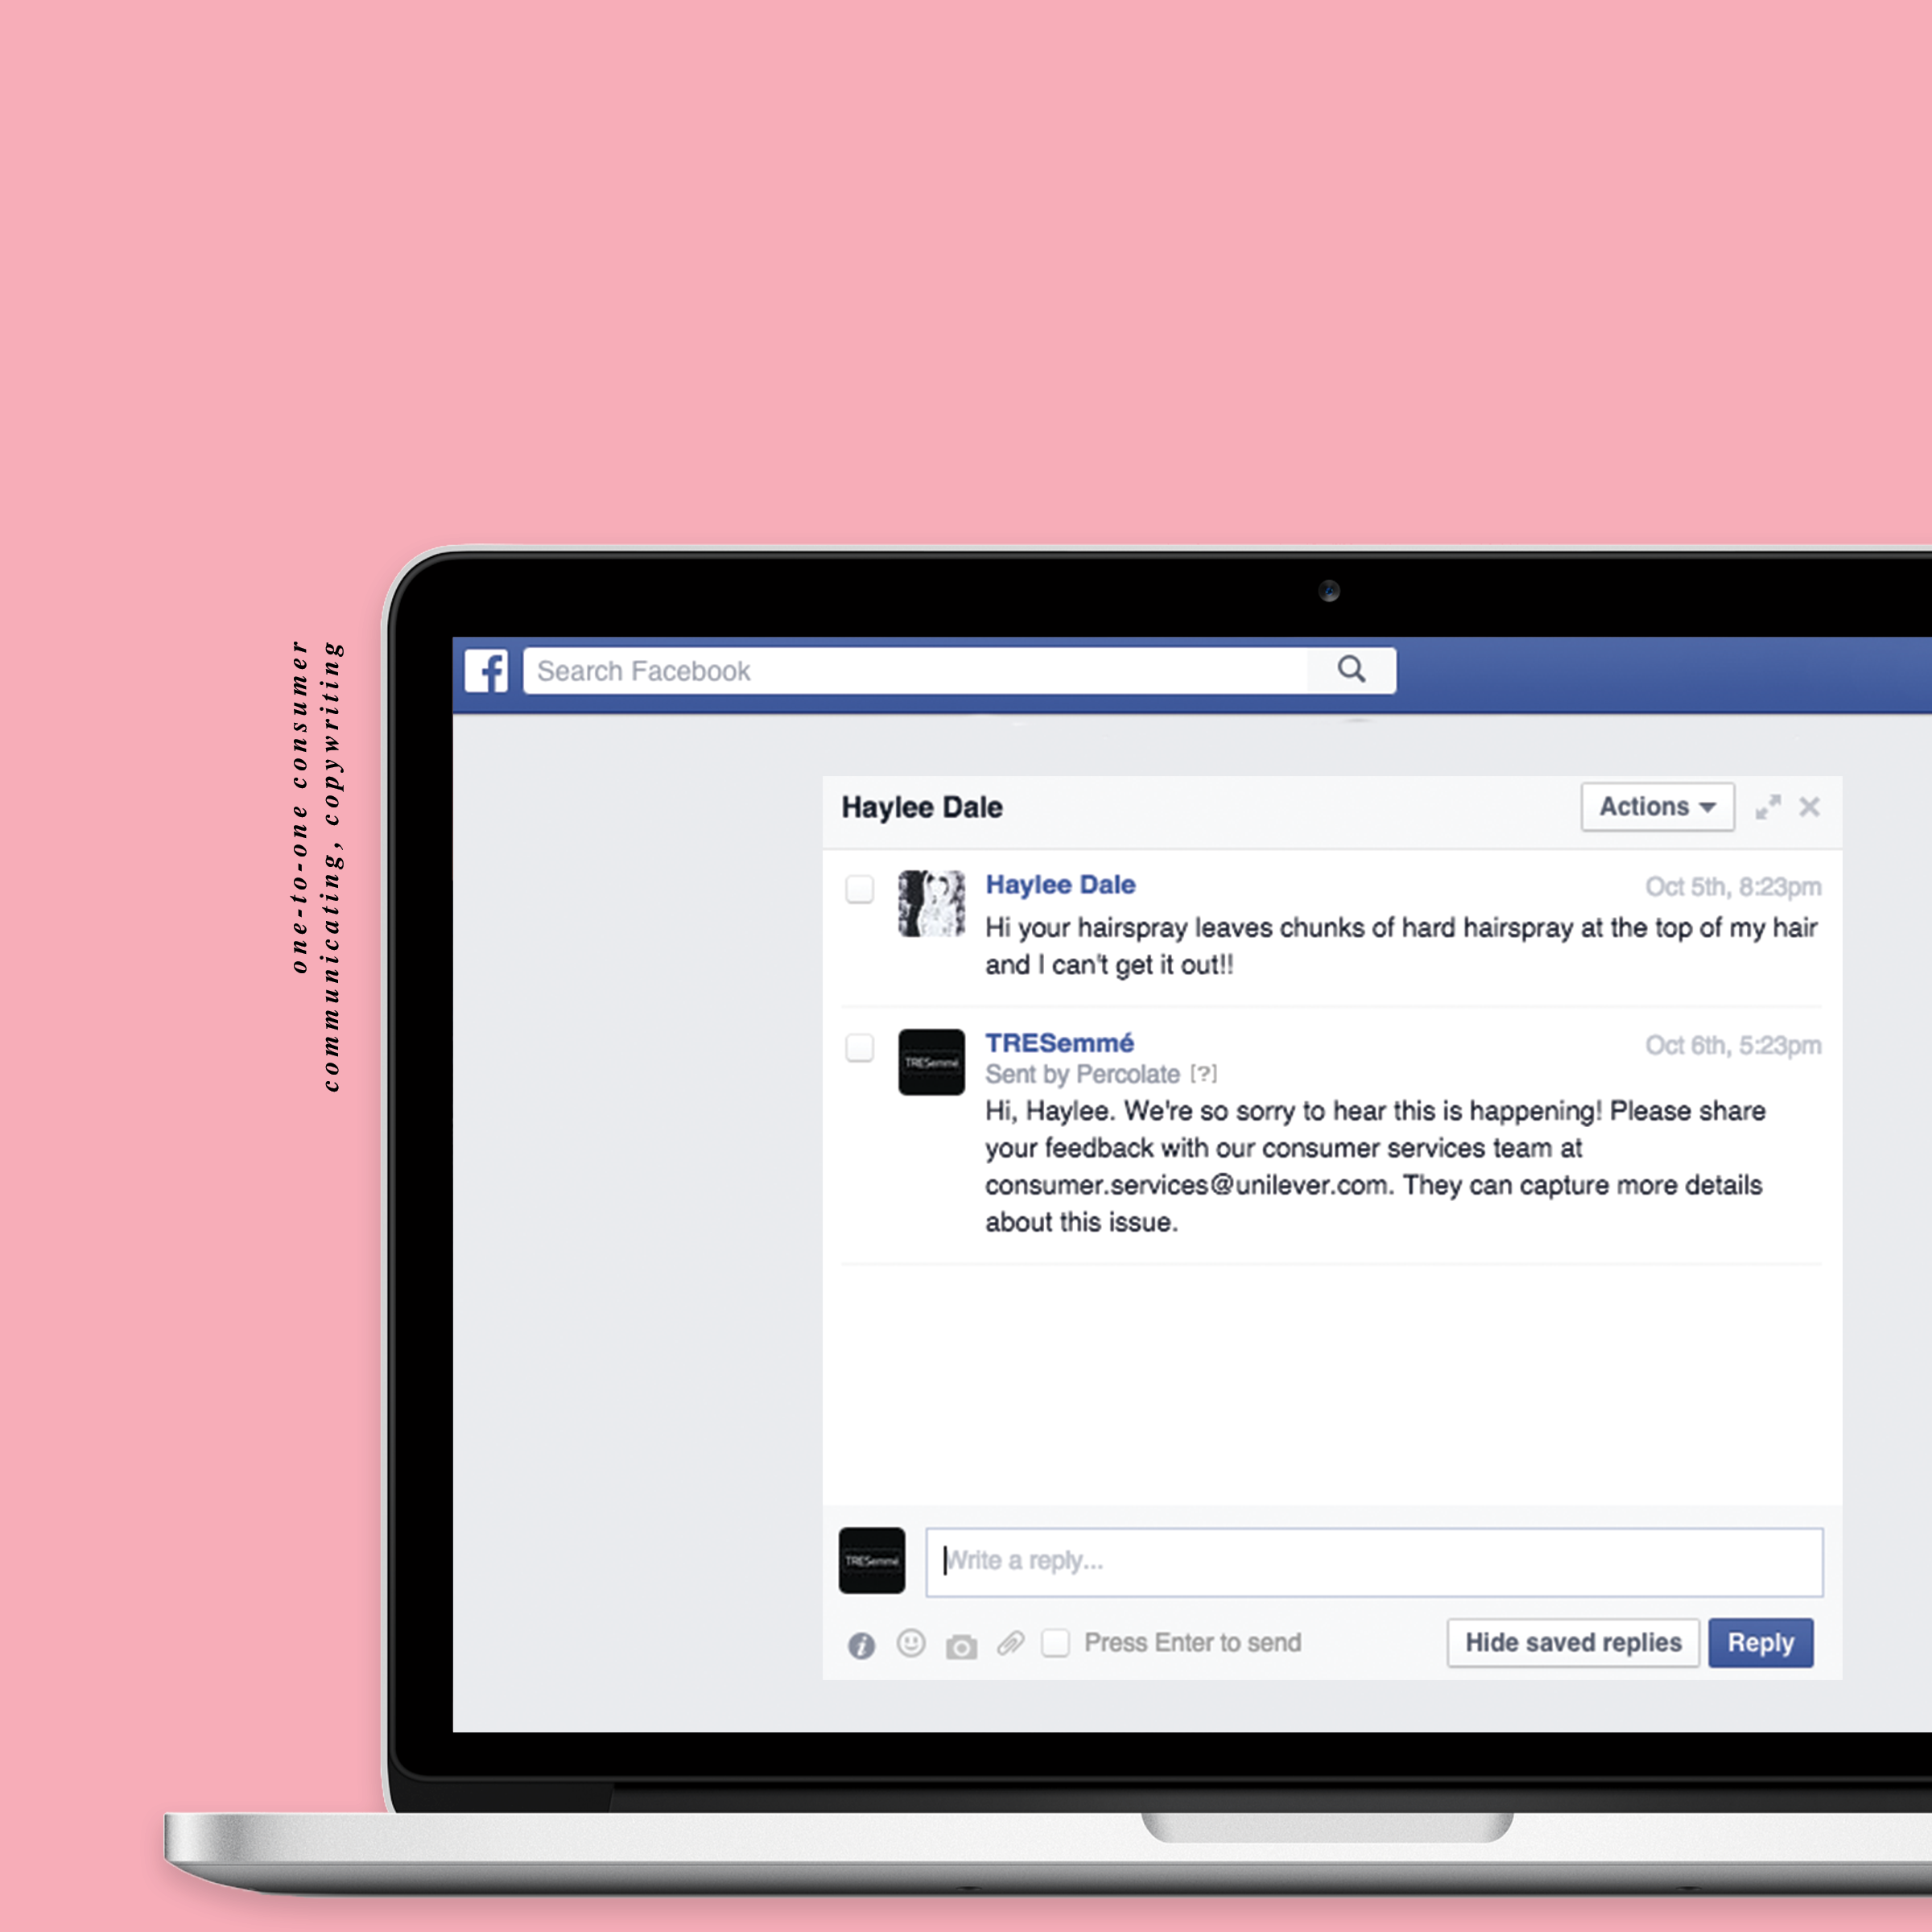Image resolution: width=1932 pixels, height=1932 pixels.
Task: Open the emoji smiley picker
Action: [x=911, y=1643]
